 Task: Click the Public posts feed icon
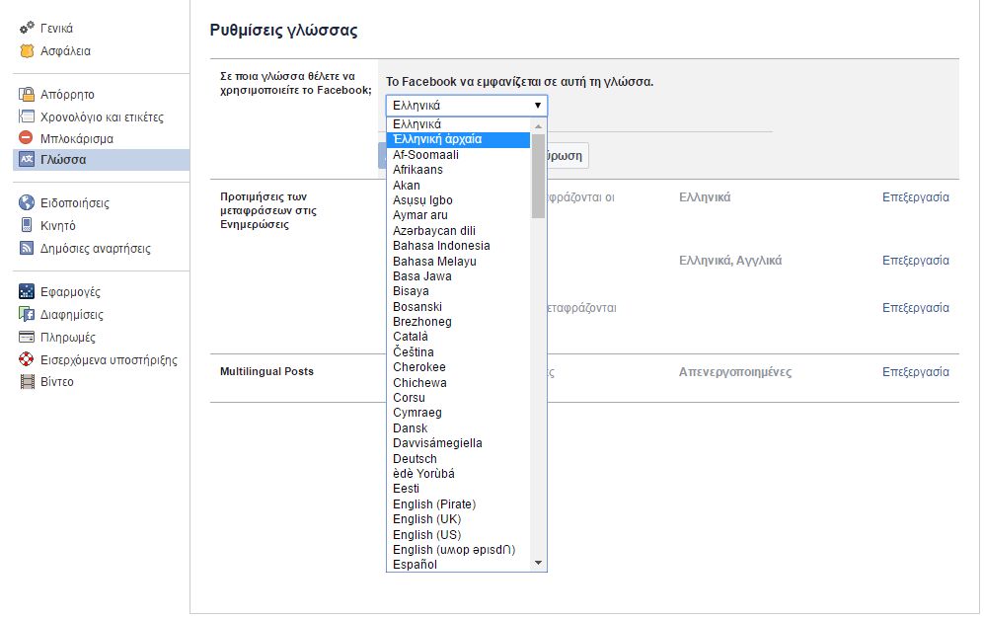click(28, 249)
